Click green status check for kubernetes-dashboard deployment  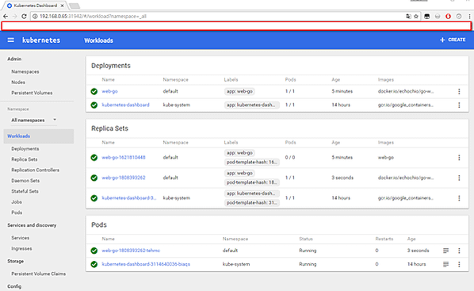(x=94, y=105)
